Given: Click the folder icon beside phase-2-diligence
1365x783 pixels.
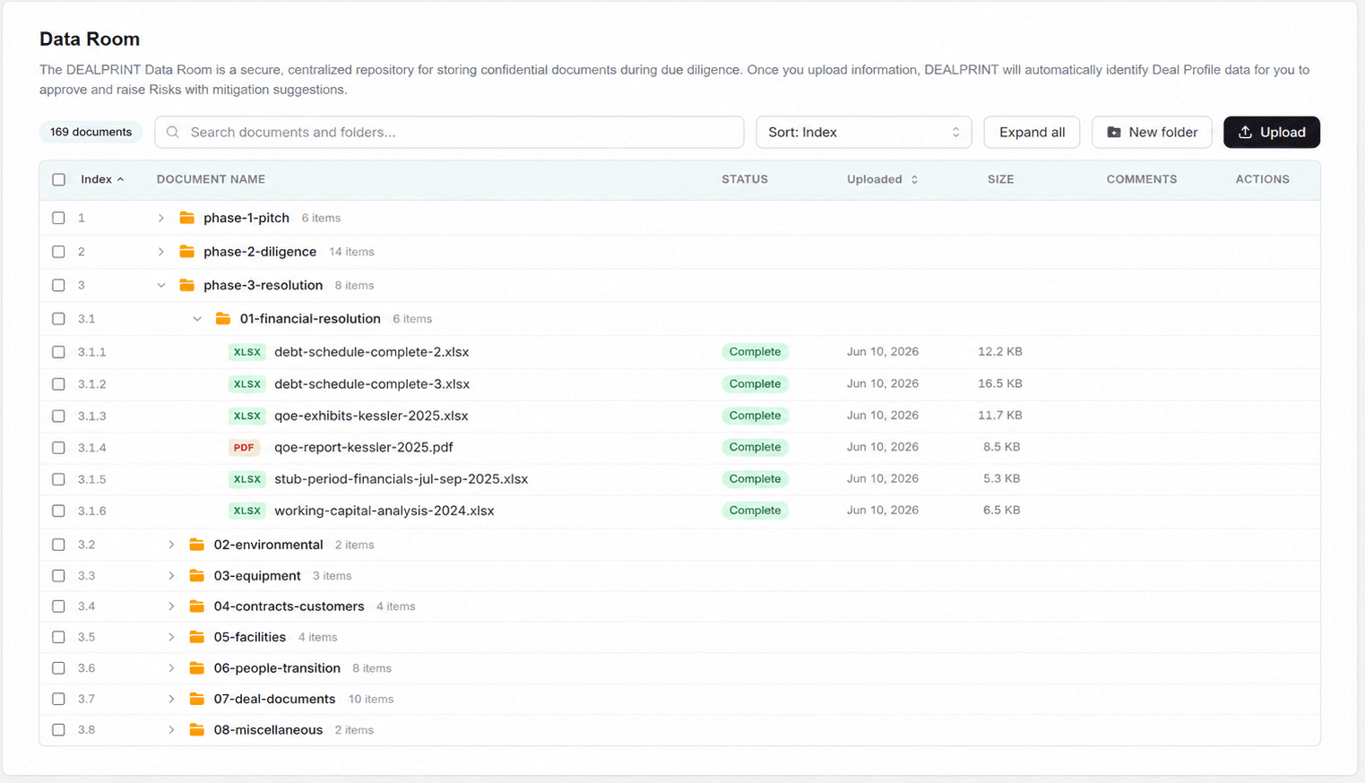Looking at the screenshot, I should 186,252.
